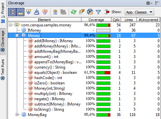Toggle the flatten packages tree view button

(x=12, y=12)
